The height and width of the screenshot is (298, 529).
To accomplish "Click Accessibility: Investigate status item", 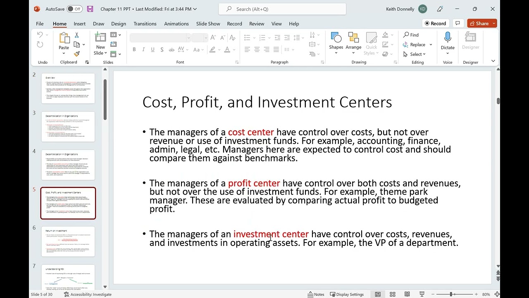I will point(88,294).
